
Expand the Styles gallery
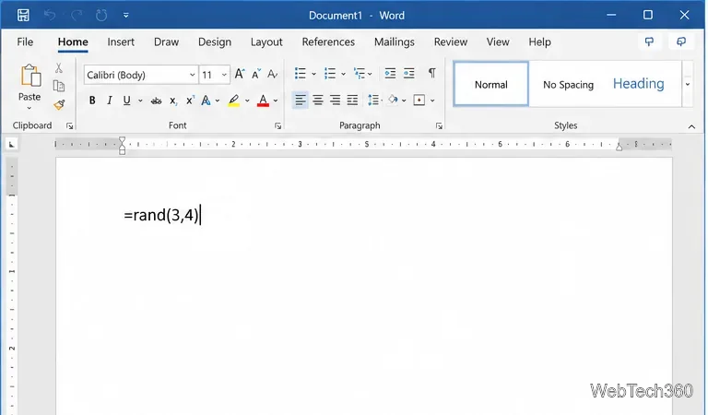click(687, 85)
